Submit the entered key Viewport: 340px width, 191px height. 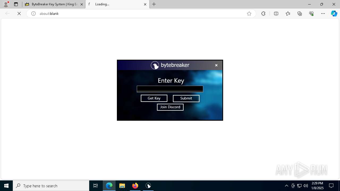(x=186, y=98)
